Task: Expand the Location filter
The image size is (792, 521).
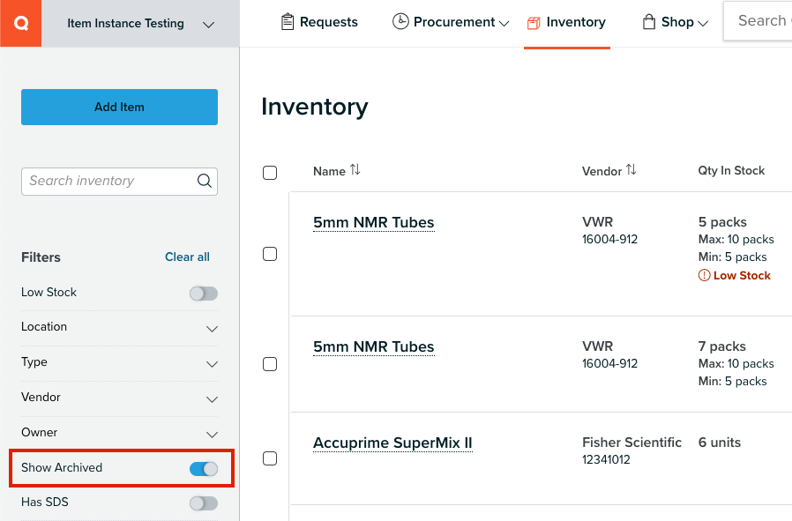Action: [x=119, y=327]
